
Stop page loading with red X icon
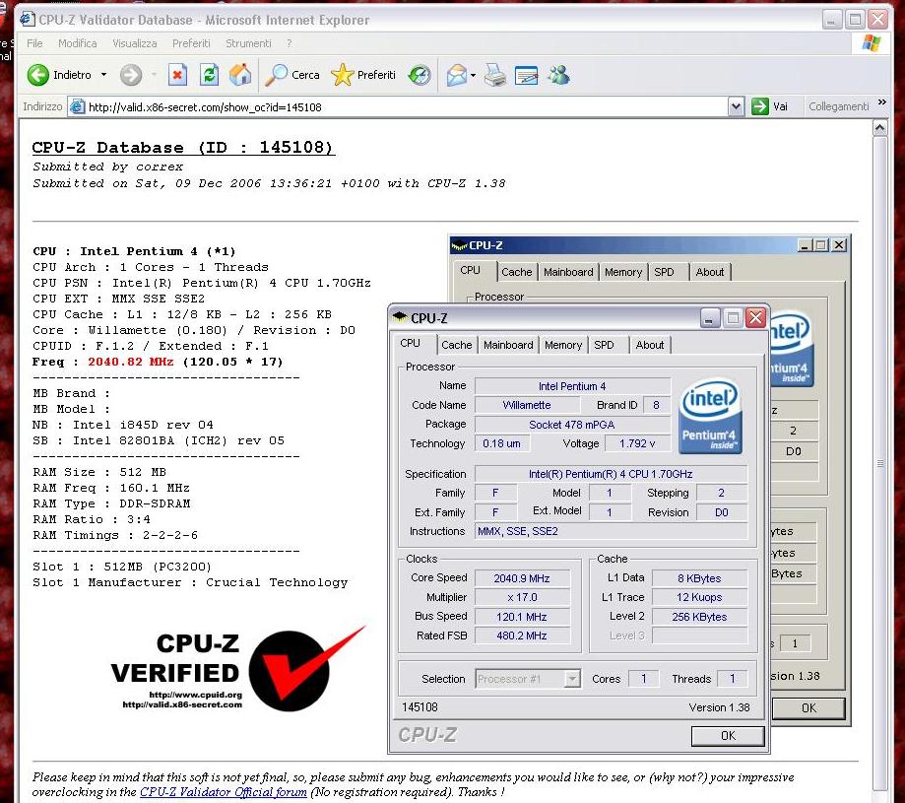178,75
